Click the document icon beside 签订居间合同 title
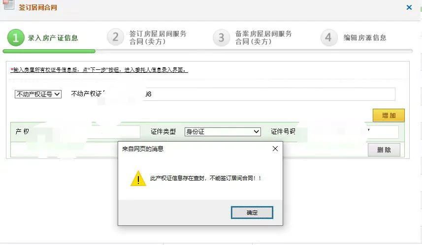This screenshot has height=245, width=422. point(8,4)
